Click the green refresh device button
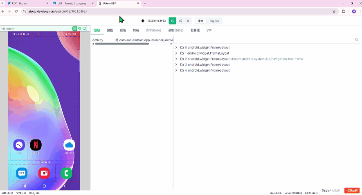The width and height of the screenshot is (362, 195). click(x=173, y=21)
